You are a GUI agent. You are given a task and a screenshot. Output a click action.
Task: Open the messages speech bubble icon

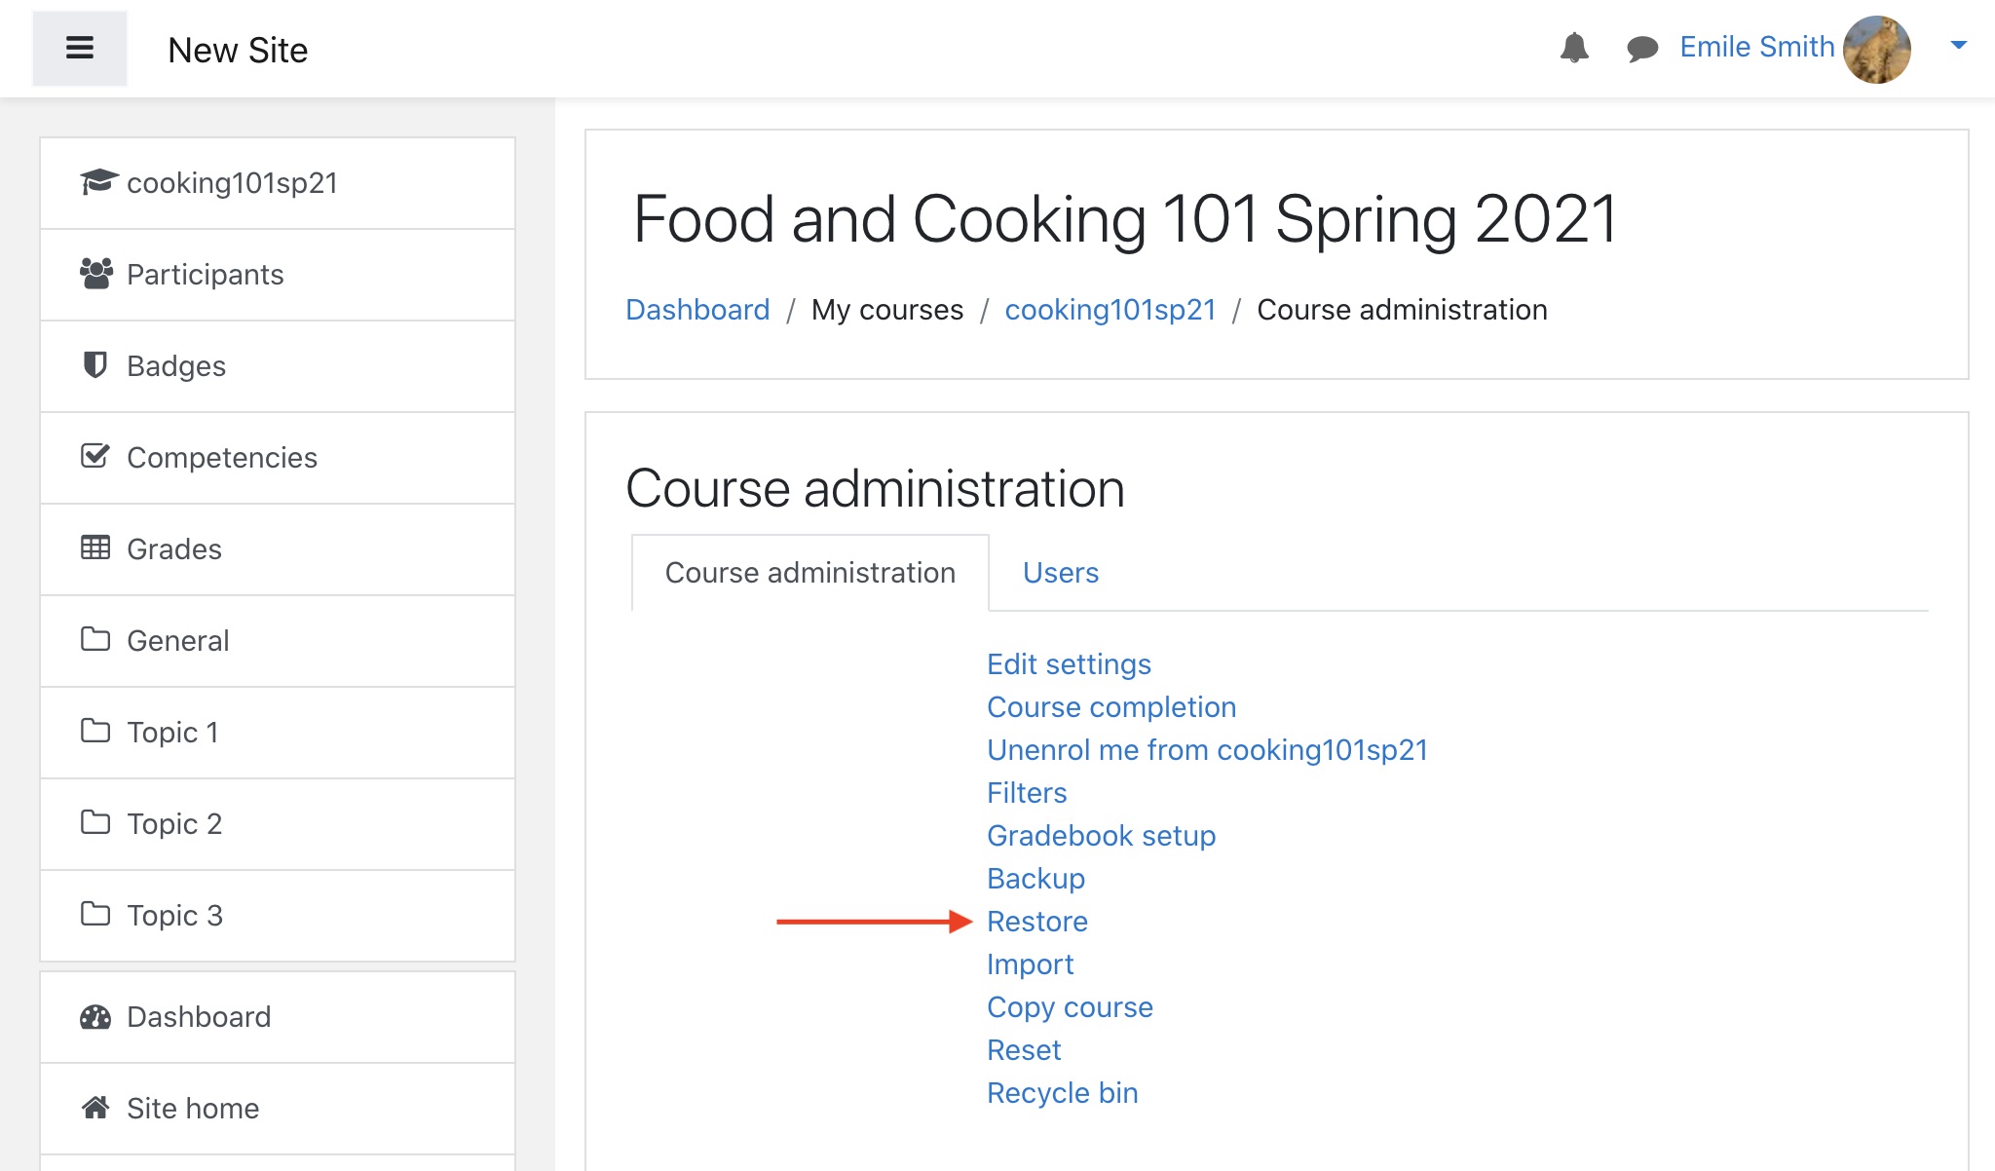click(x=1641, y=48)
